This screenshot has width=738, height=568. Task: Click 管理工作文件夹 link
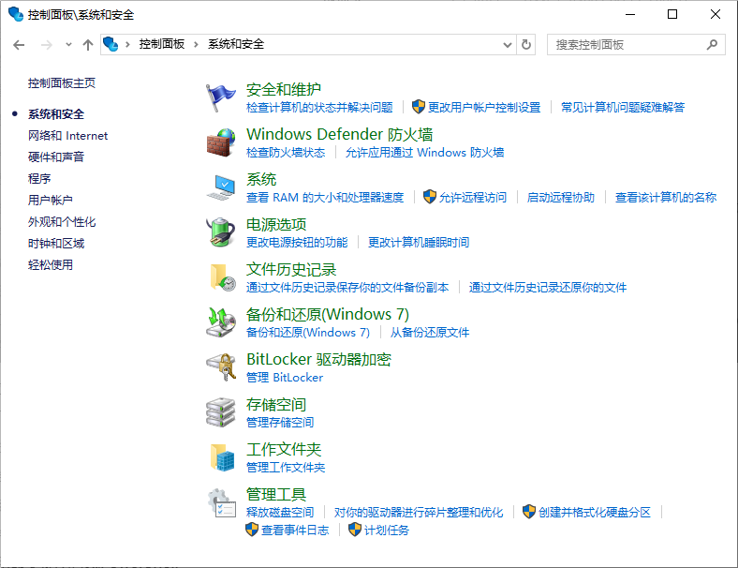pyautogui.click(x=286, y=467)
